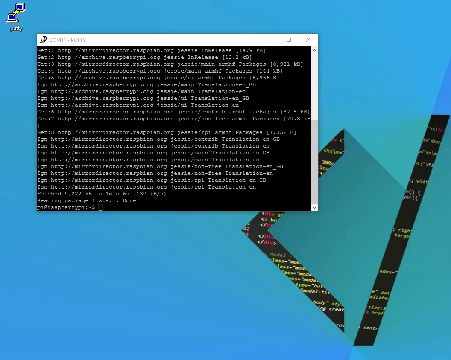Click the scrollbar down arrow
The width and height of the screenshot is (451, 360).
[x=314, y=208]
